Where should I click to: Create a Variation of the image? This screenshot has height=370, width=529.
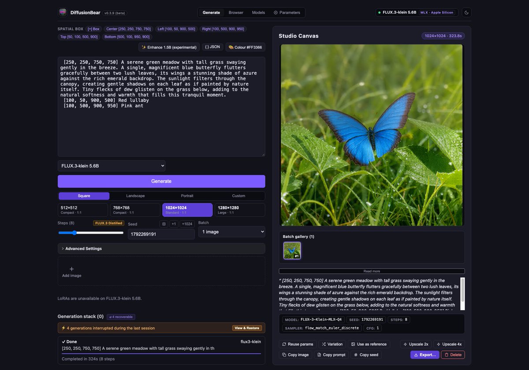pos(332,344)
